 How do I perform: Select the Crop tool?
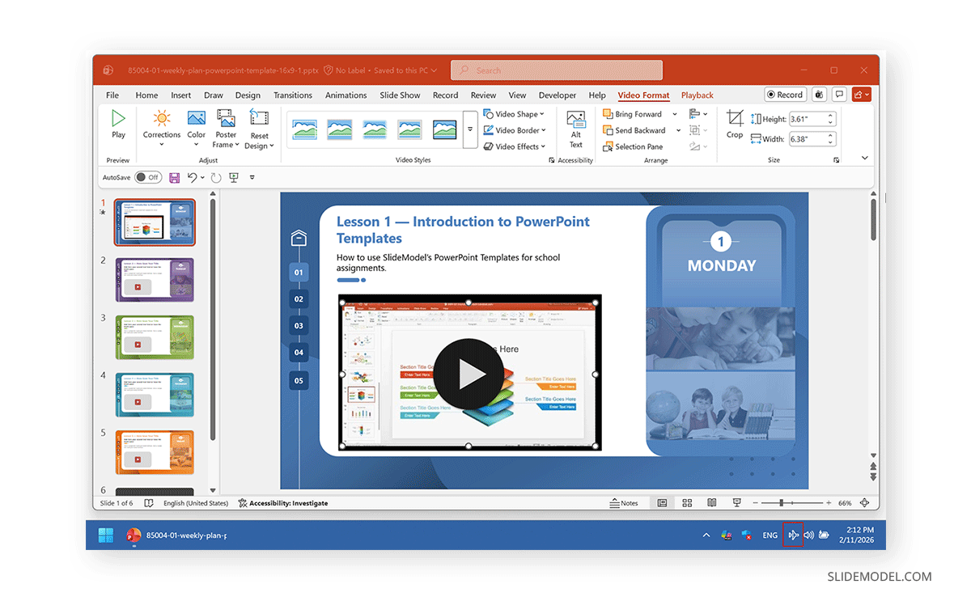pos(734,125)
